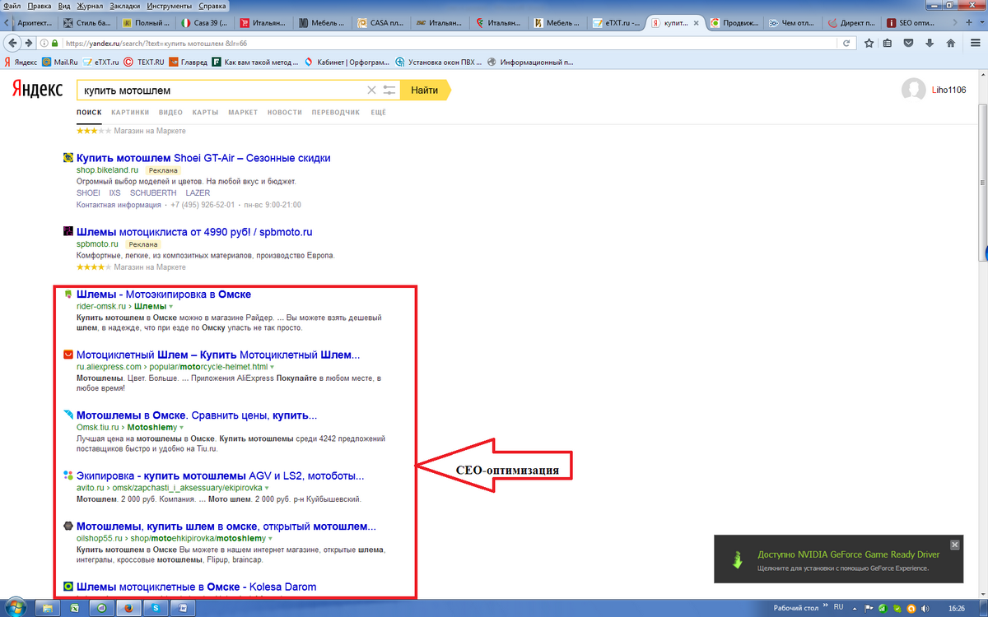
Task: Open the Шлемы - Мотоэкипировка в Омске result
Action: point(164,294)
